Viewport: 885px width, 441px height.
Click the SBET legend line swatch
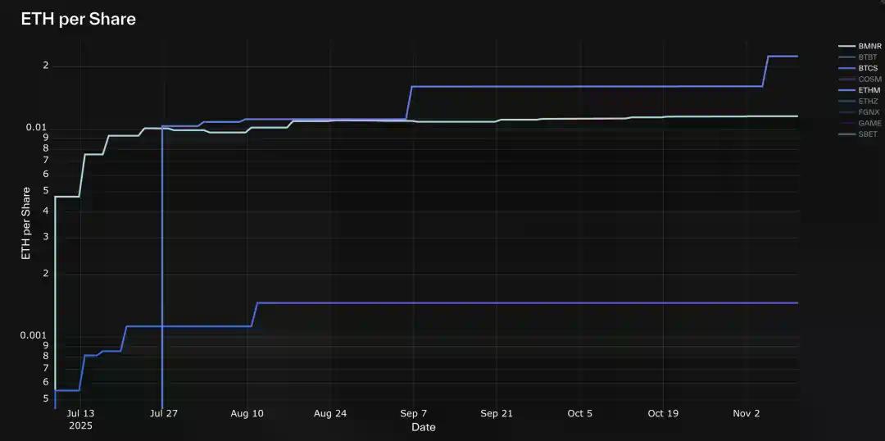point(846,134)
